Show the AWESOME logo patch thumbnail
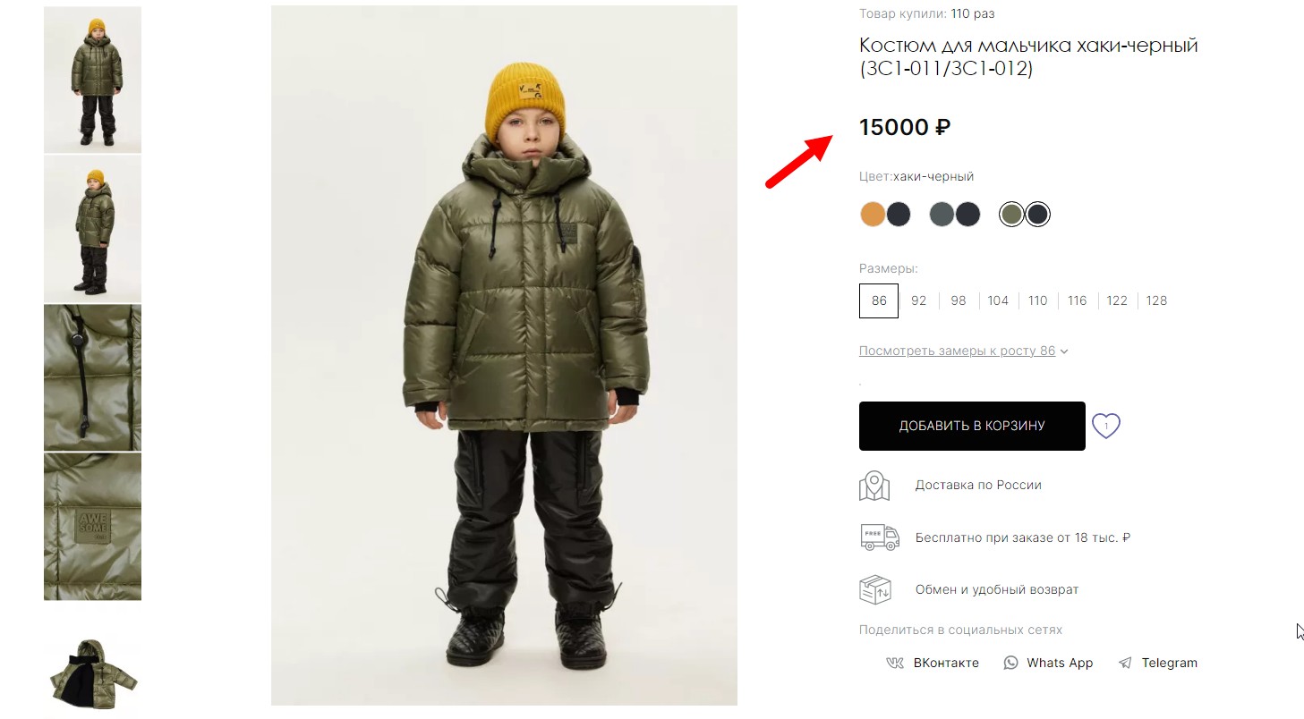The width and height of the screenshot is (1304, 719). (92, 527)
